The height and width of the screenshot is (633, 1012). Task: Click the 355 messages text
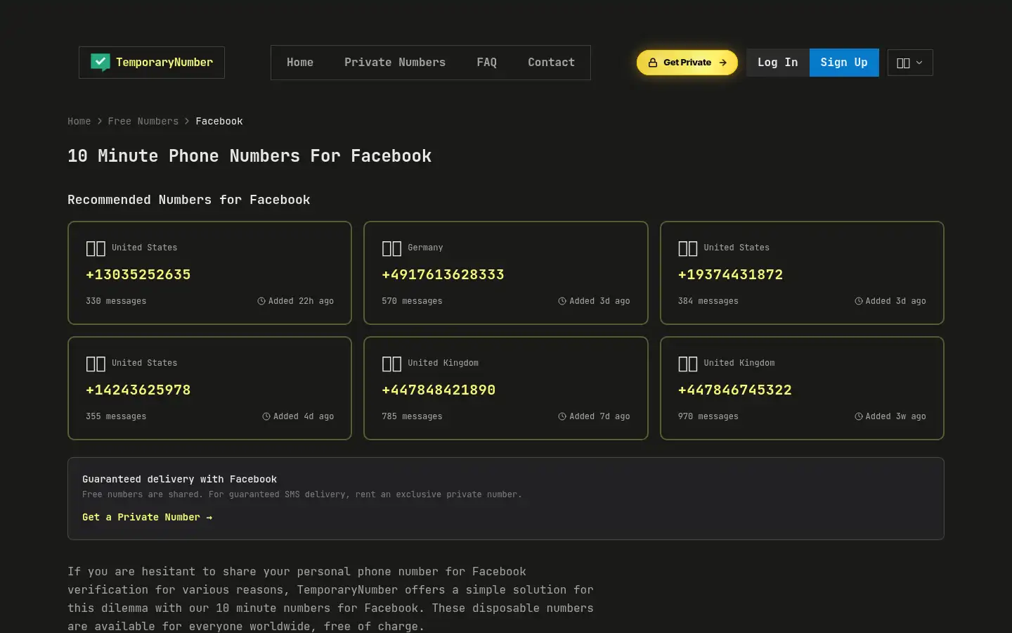point(116,416)
